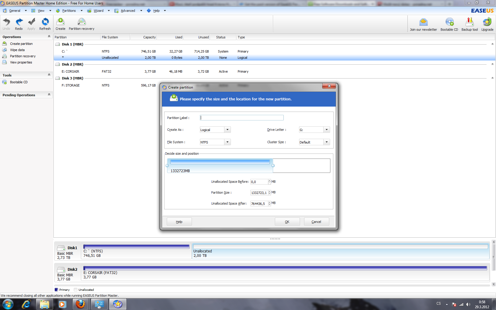Open View properties in Operations panel
The height and width of the screenshot is (310, 496).
pos(21,62)
